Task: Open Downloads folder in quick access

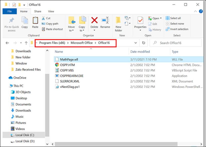Action: coord(21,51)
